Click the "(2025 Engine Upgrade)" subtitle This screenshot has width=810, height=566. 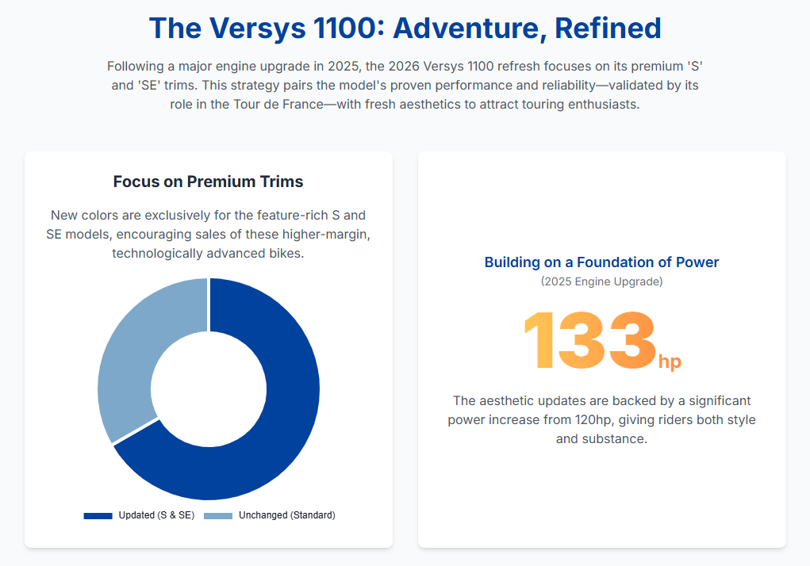coord(601,281)
